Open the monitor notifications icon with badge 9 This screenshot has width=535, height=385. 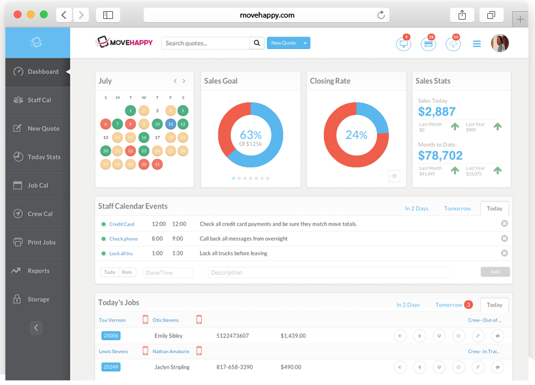pyautogui.click(x=403, y=44)
